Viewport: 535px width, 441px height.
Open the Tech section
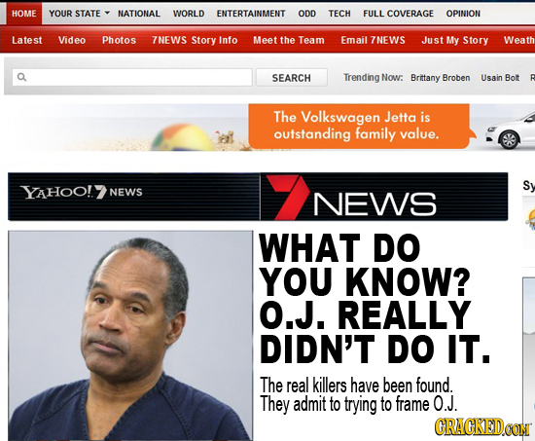[x=339, y=14]
